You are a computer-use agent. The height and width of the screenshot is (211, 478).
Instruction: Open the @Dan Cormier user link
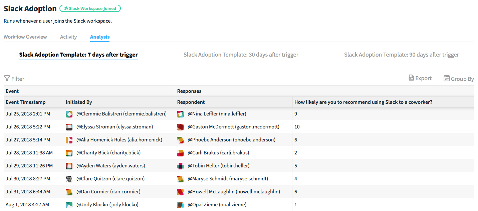(x=108, y=192)
